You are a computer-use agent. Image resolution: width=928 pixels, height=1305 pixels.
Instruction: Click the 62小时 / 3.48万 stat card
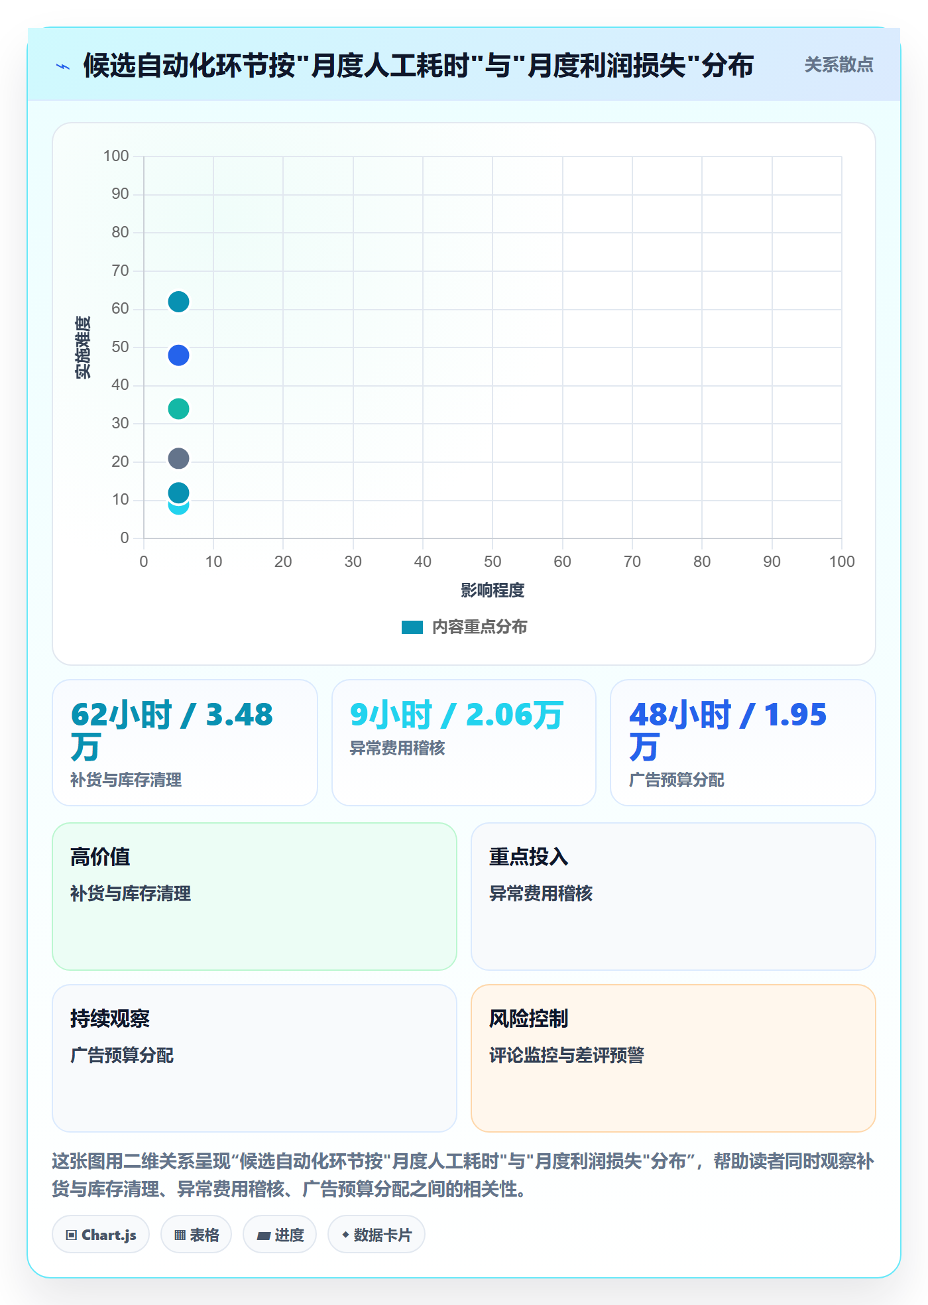point(185,743)
